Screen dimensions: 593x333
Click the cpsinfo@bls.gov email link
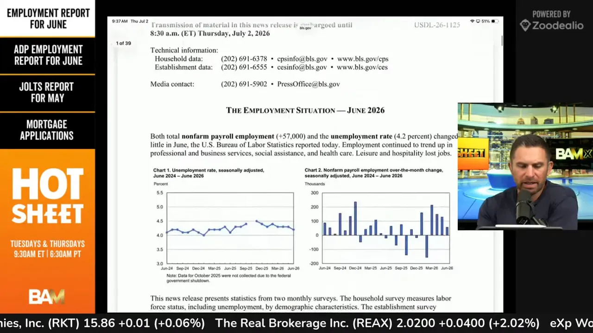coord(302,59)
